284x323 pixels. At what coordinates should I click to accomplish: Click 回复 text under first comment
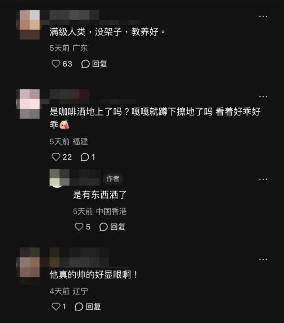pos(99,64)
